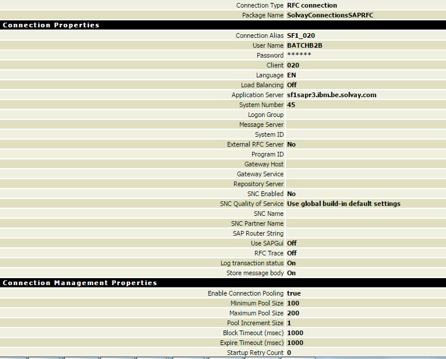Click the 'Repository Server' label
The image size is (446, 359).
[259, 184]
